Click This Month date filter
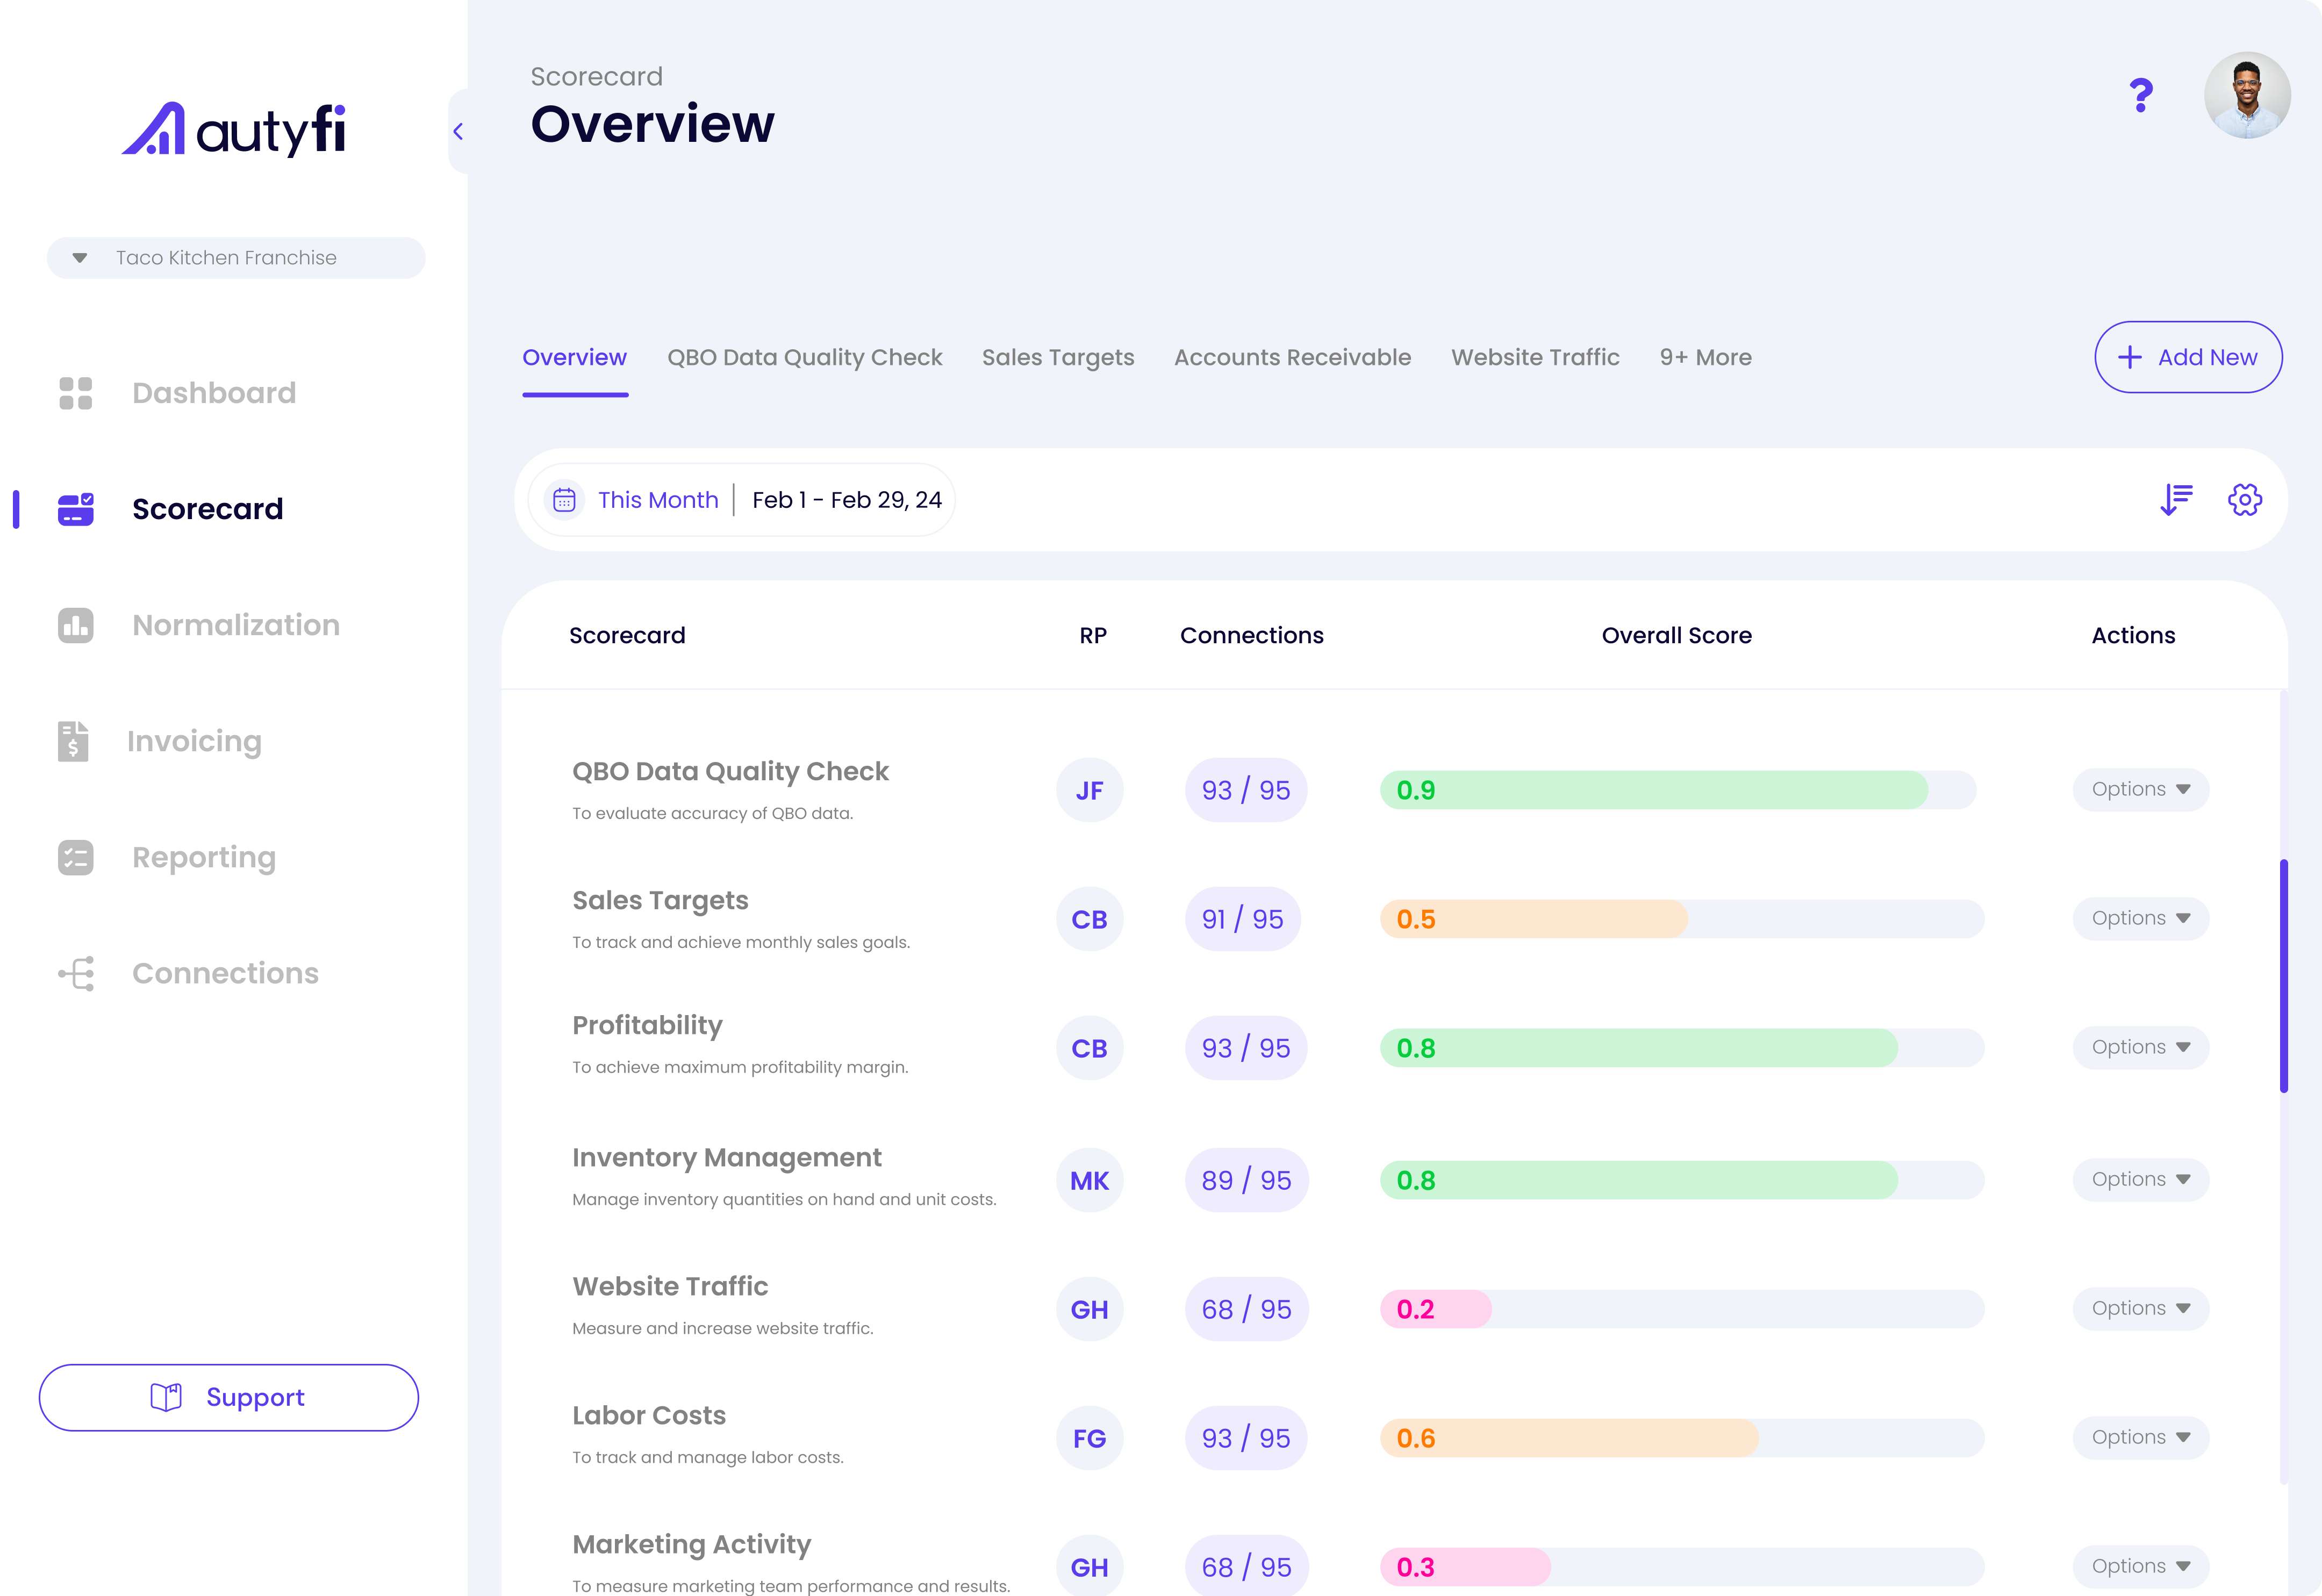The height and width of the screenshot is (1596, 2322). (658, 500)
